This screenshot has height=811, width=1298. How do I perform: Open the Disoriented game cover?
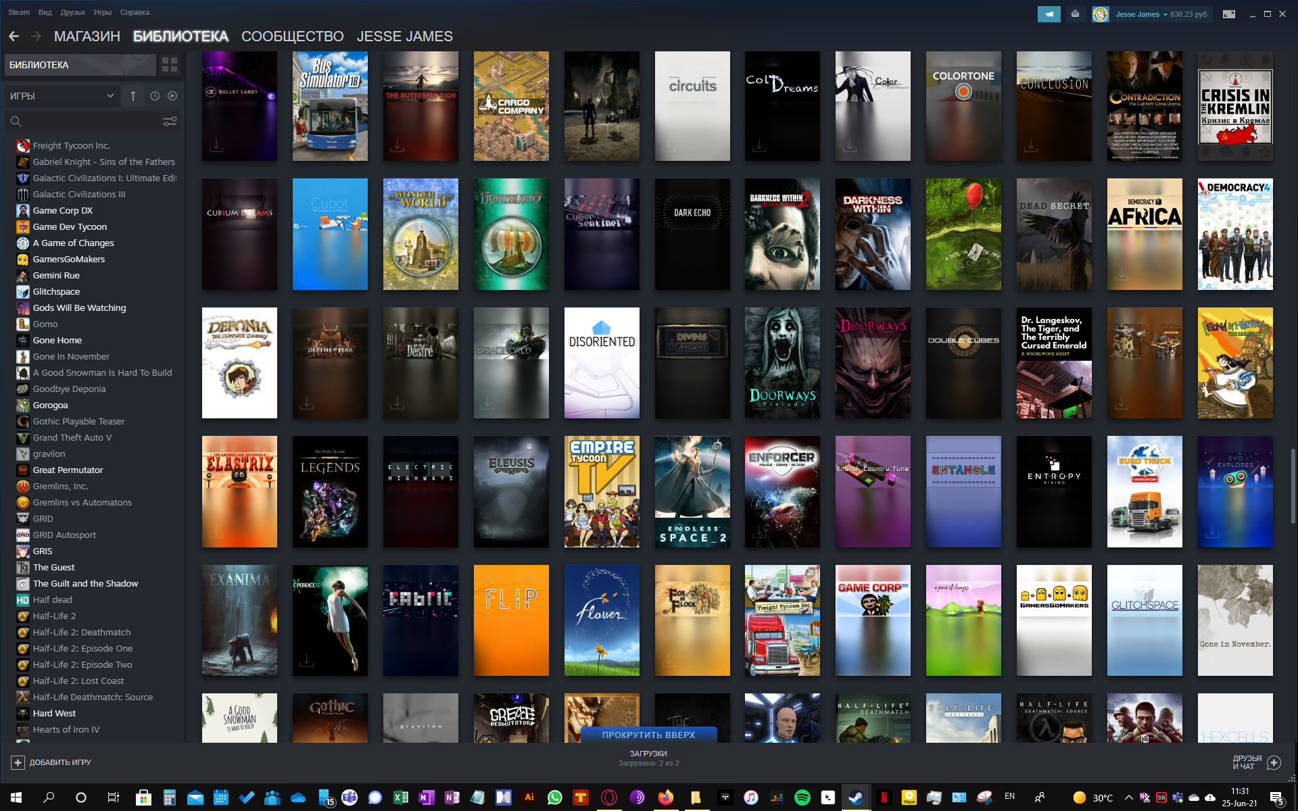pyautogui.click(x=602, y=363)
